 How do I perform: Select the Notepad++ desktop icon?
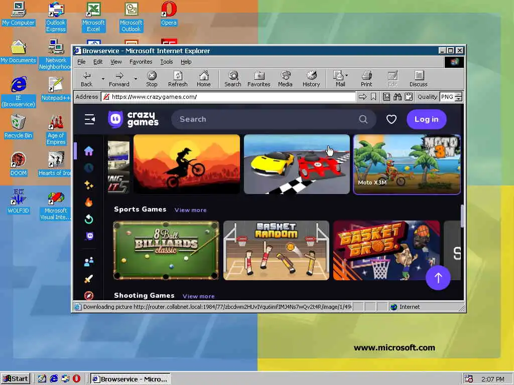(x=56, y=89)
